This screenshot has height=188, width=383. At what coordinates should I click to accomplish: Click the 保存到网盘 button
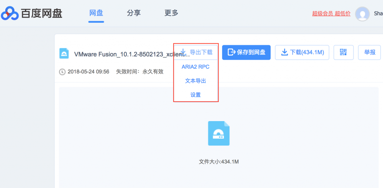coord(246,52)
